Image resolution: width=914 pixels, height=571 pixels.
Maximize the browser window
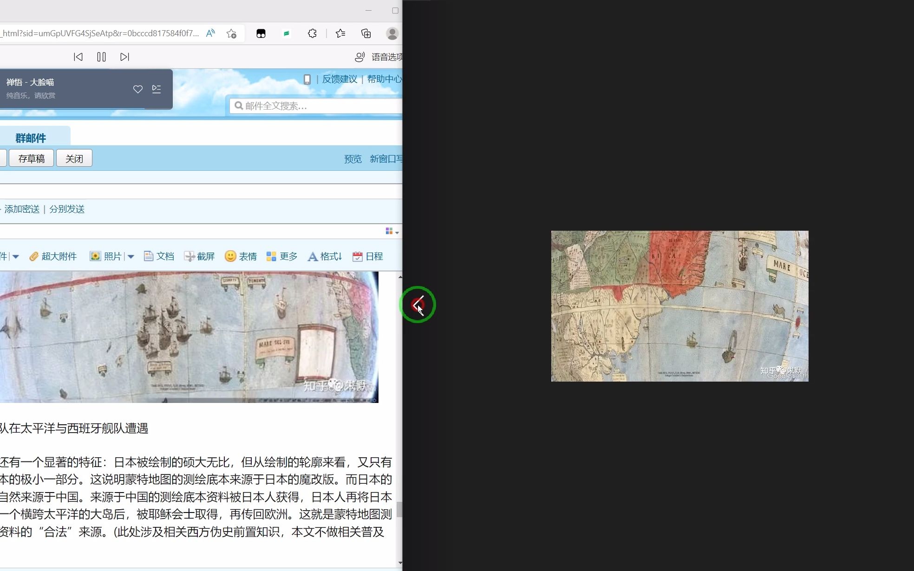click(395, 10)
